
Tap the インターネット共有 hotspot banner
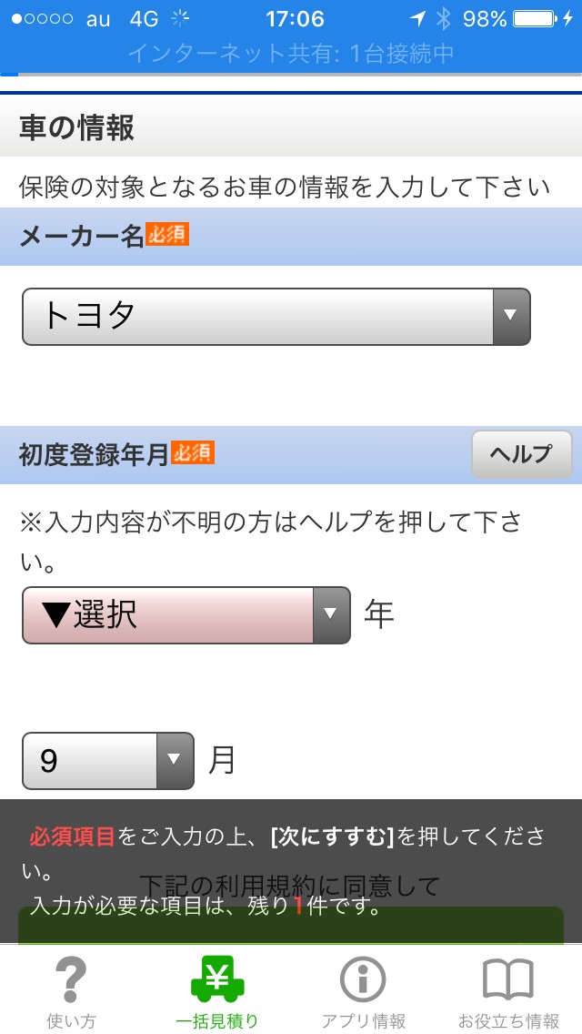291,54
